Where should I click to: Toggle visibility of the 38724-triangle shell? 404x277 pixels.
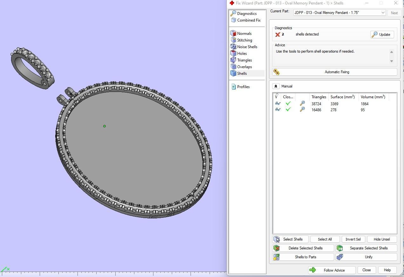click(x=278, y=104)
